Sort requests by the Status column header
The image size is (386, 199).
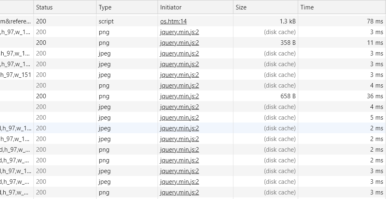pos(44,7)
